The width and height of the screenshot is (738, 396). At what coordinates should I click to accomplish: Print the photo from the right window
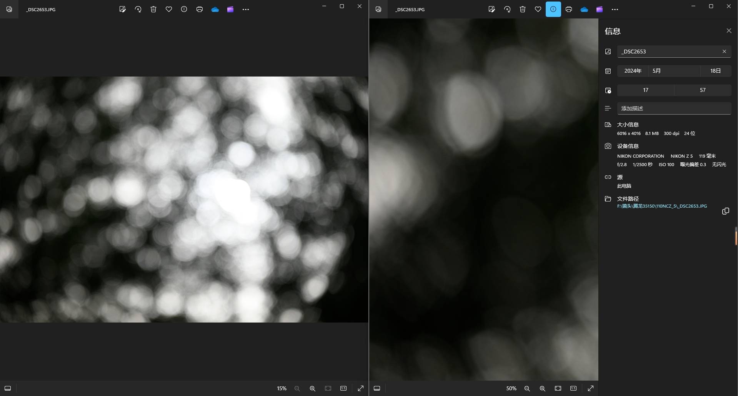click(568, 9)
